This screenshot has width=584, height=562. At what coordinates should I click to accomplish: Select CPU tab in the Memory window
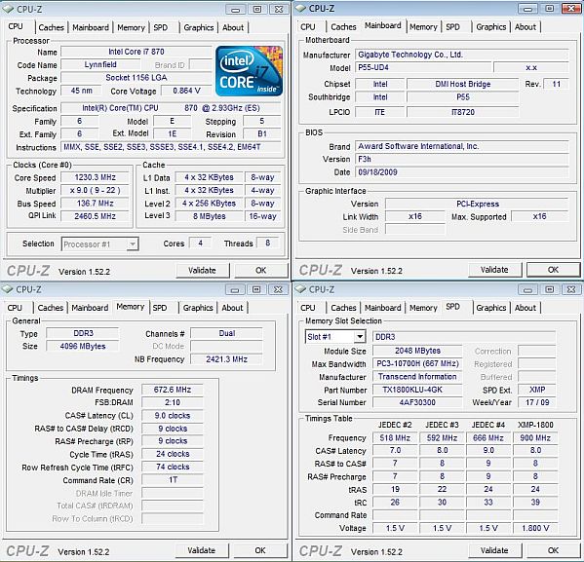click(15, 308)
